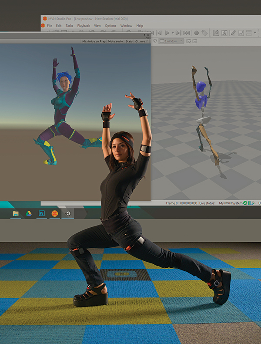Open the Edit menu in MVN Studio
Screen dimensions: 261x344
pos(59,26)
